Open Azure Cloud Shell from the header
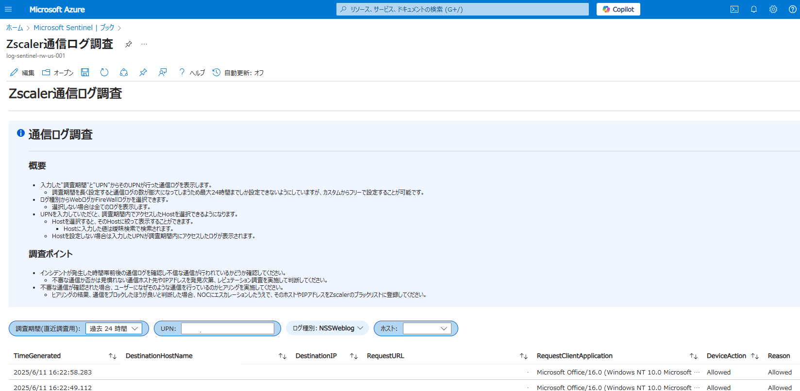The image size is (800, 391). click(x=734, y=9)
